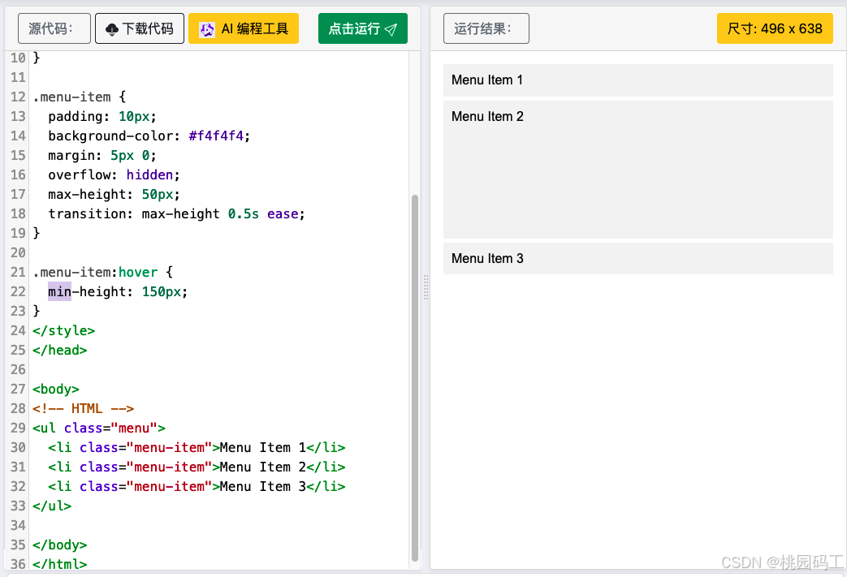Viewport: 847px width, 577px height.
Task: Click line number 20 in the gutter
Action: (18, 252)
